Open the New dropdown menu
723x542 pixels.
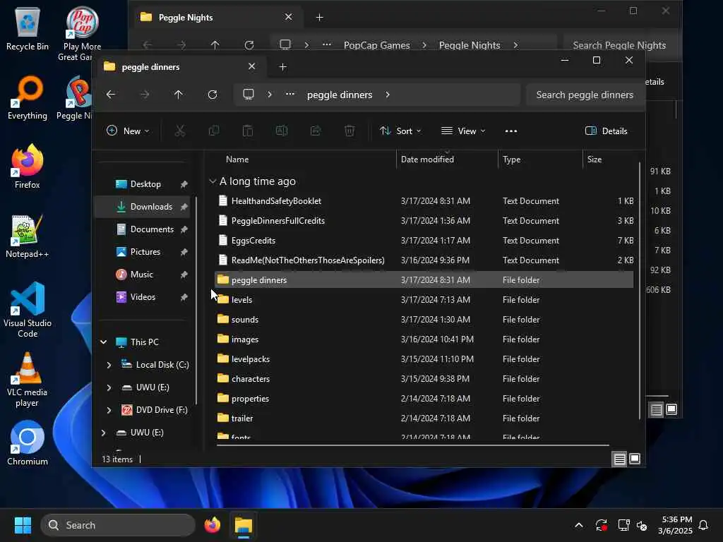click(128, 131)
